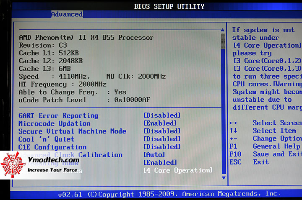The width and height of the screenshot is (302, 200).
Task: Click the Cache L2: 2048KB line
Action: tap(51, 61)
